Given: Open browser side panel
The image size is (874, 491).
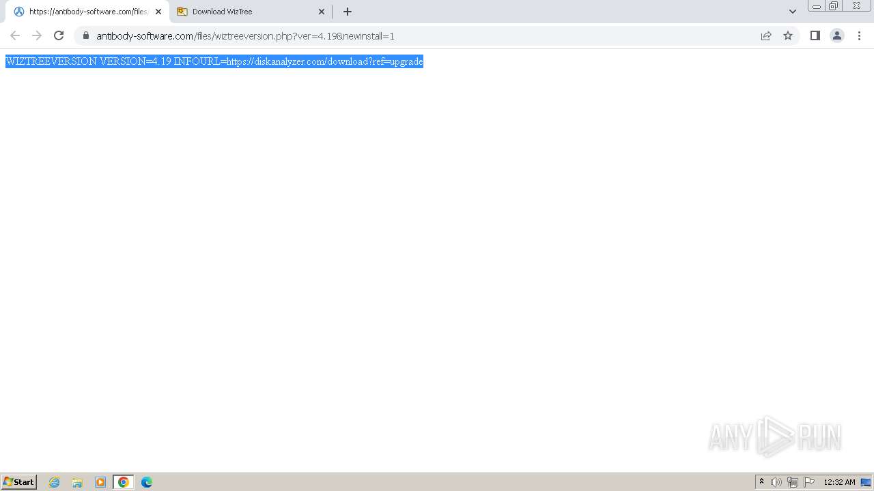Looking at the screenshot, I should coord(815,35).
